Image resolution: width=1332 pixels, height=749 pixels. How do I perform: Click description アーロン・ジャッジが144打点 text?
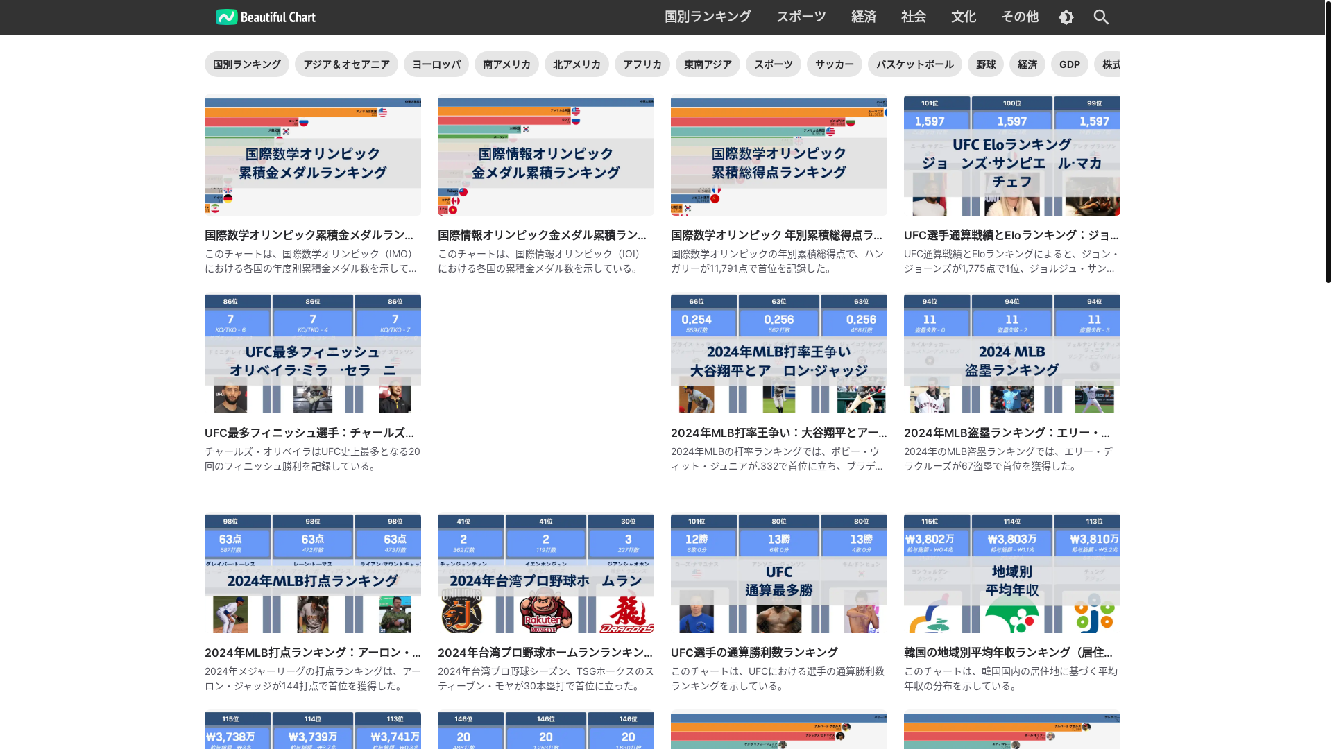click(x=313, y=679)
